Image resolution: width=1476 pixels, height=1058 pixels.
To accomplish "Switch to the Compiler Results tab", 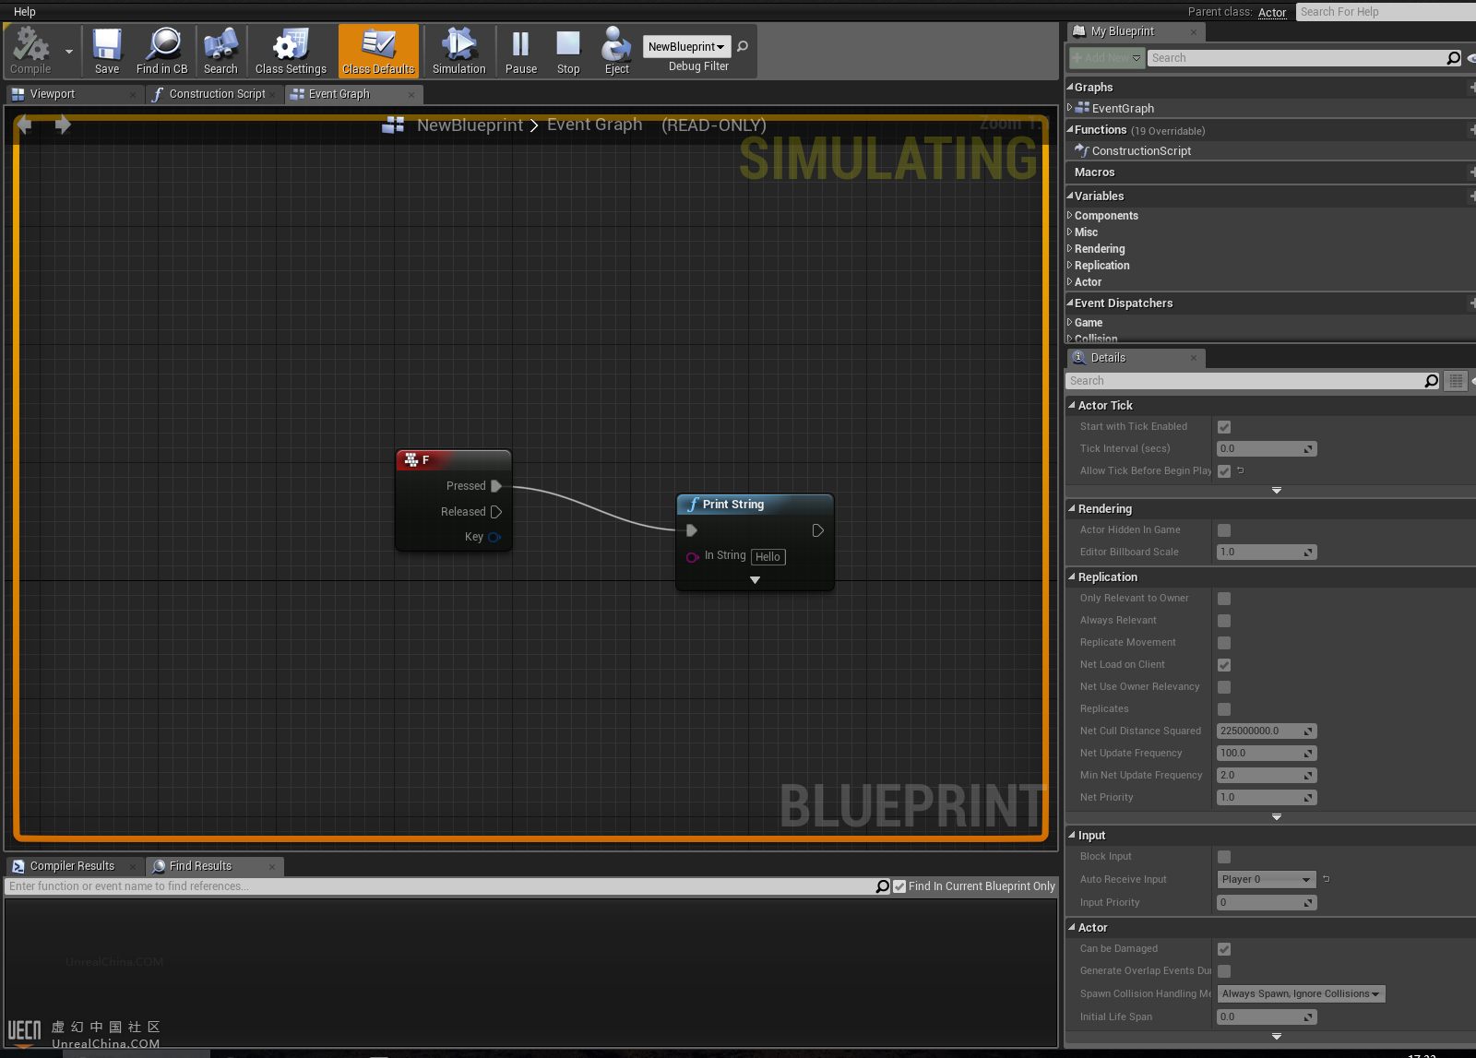I will [74, 866].
